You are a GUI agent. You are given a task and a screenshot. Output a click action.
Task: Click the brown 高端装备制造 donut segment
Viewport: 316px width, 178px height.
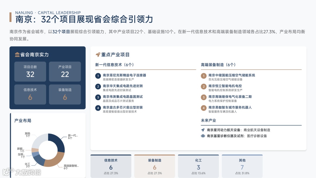tap(56, 161)
